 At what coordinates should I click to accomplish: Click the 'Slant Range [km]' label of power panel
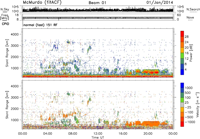pyautogui.click(x=7, y=53)
